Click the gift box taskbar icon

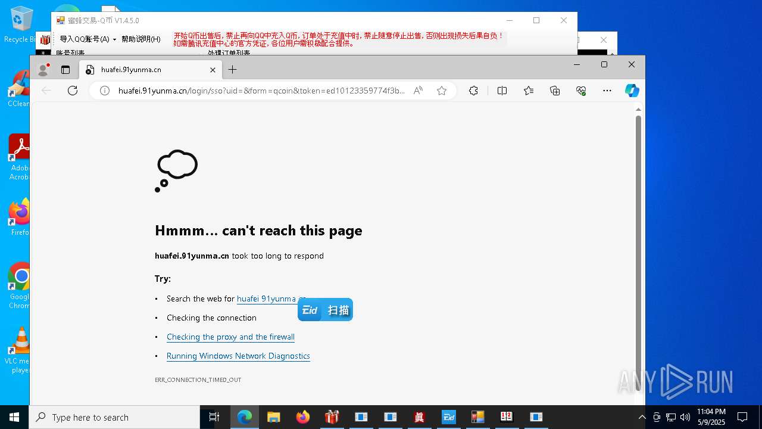pyautogui.click(x=332, y=417)
